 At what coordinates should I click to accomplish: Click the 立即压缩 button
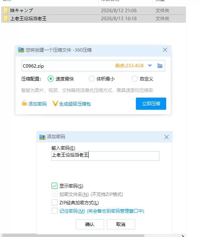coord(151,104)
